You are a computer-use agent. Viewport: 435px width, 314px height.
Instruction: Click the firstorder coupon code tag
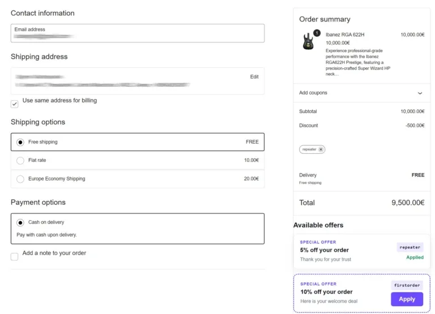[x=407, y=285]
